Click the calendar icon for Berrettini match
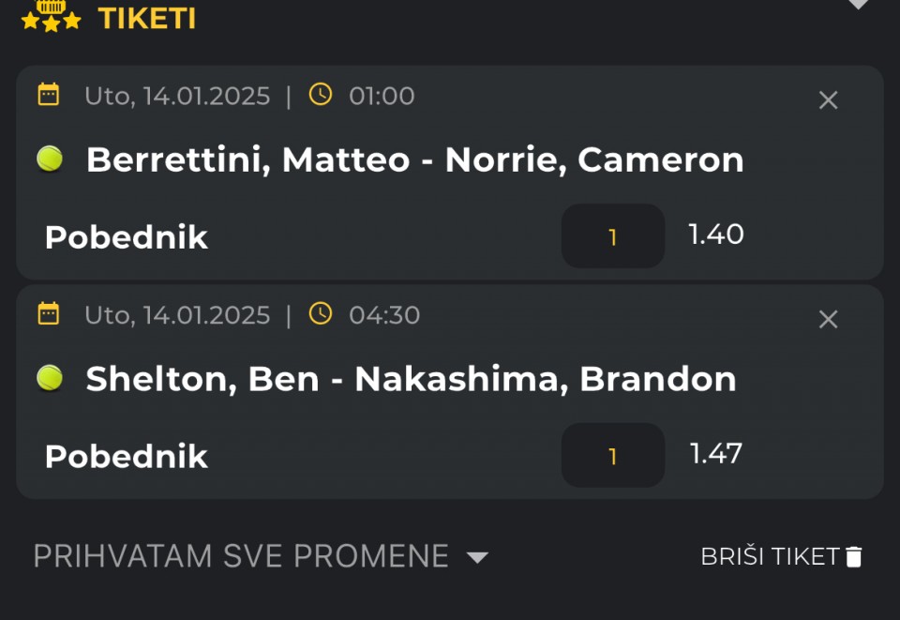 click(x=48, y=95)
